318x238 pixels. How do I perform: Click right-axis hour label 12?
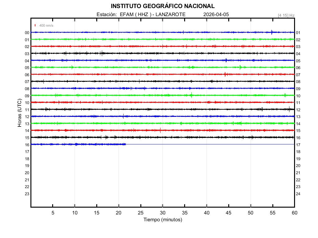298,110
